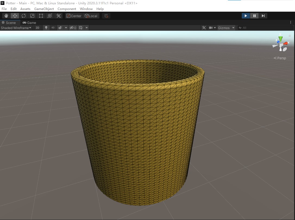Open Scene view more options menu
Image resolution: width=295 pixels, height=220 pixels.
coord(291,22)
